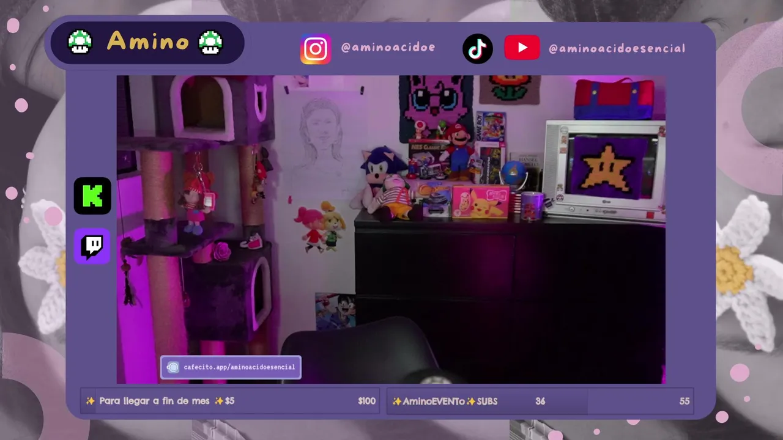Click the 'Para llegar a fin de mes' goal bar
The height and width of the screenshot is (440, 783).
[230, 402]
